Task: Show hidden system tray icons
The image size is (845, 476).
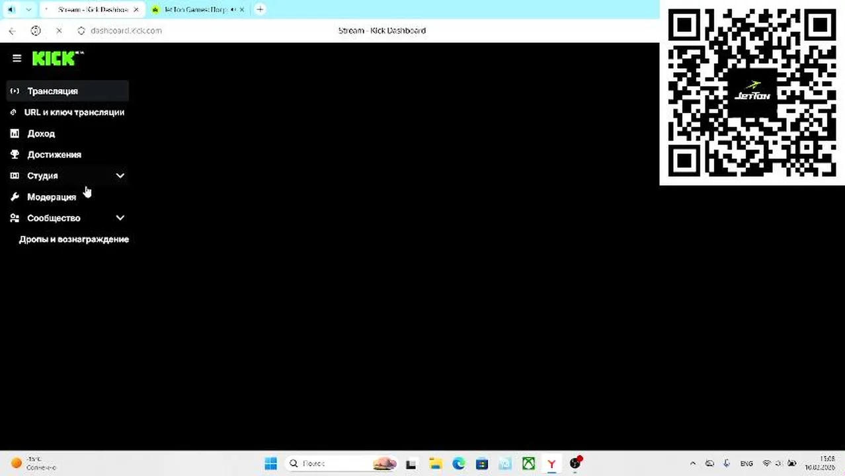Action: 693,463
